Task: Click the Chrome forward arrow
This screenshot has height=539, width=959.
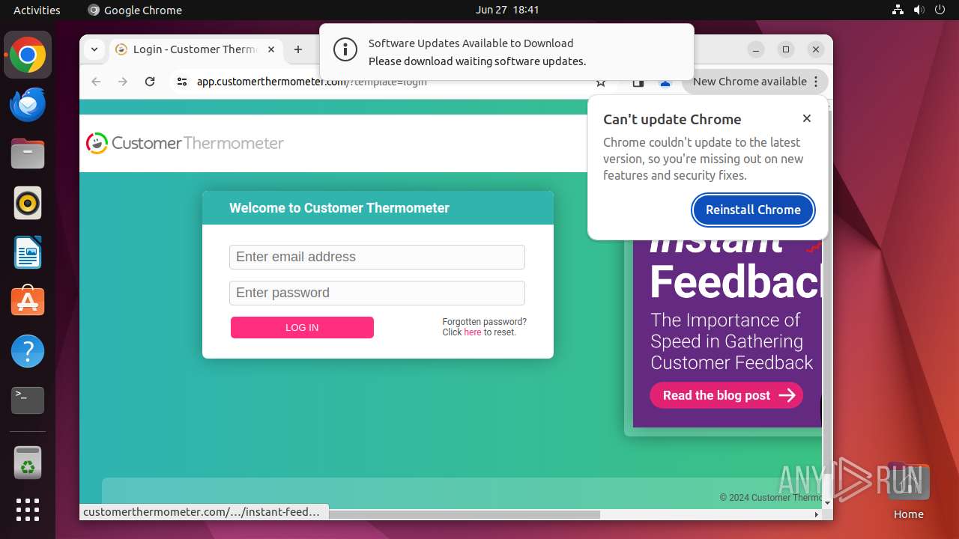Action: [x=123, y=82]
